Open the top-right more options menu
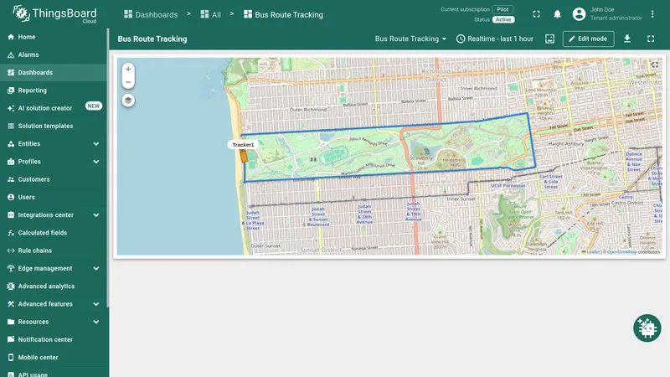670x377 pixels. (652, 14)
